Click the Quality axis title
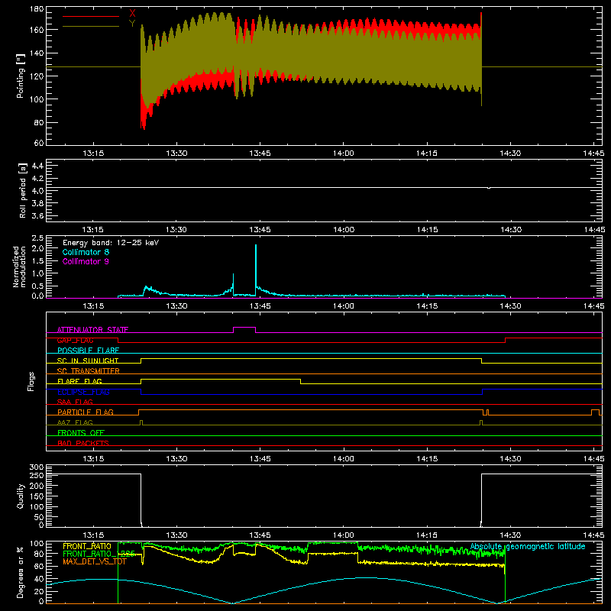Screen dimensions: 611x611 point(21,496)
